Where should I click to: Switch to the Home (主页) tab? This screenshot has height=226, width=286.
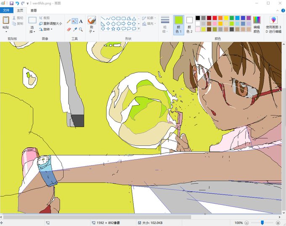coord(20,11)
